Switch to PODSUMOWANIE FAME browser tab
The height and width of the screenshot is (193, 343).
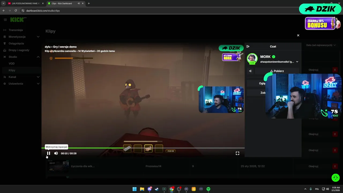tap(26, 3)
